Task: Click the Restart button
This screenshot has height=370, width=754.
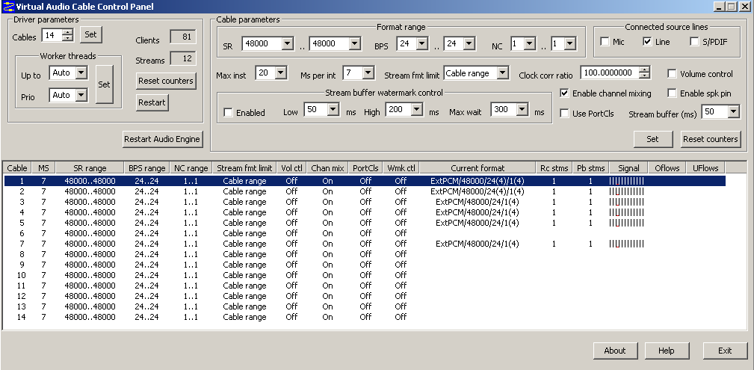Action: click(x=152, y=102)
